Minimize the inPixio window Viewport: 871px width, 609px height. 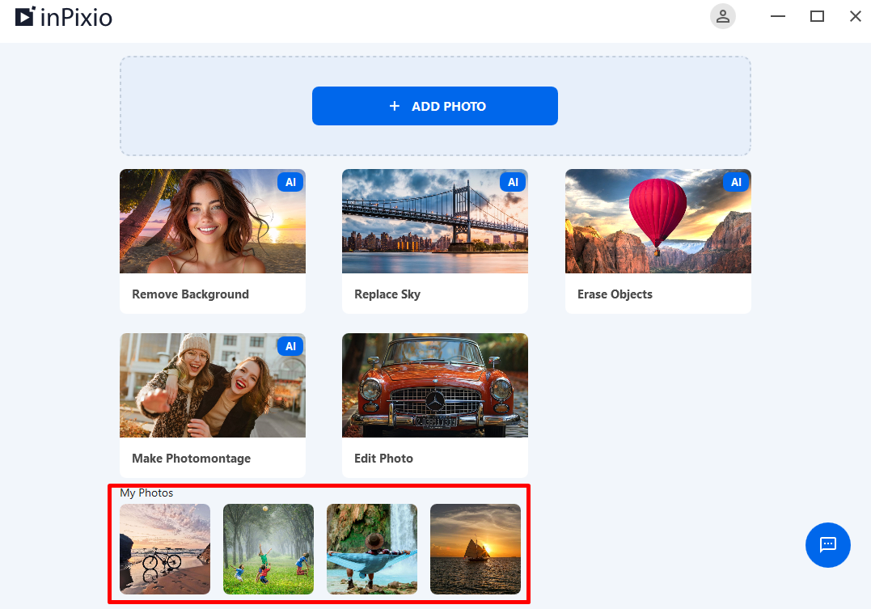778,16
